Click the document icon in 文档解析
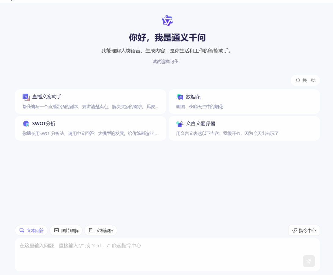Image resolution: width=333 pixels, height=275 pixels. tap(91, 231)
